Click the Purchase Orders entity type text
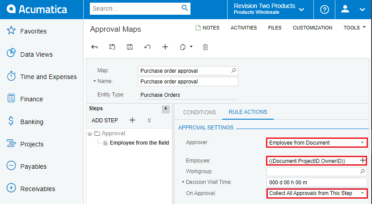 pyautogui.click(x=160, y=95)
